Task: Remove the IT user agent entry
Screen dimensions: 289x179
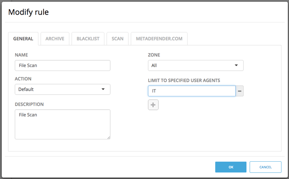Action: click(240, 91)
